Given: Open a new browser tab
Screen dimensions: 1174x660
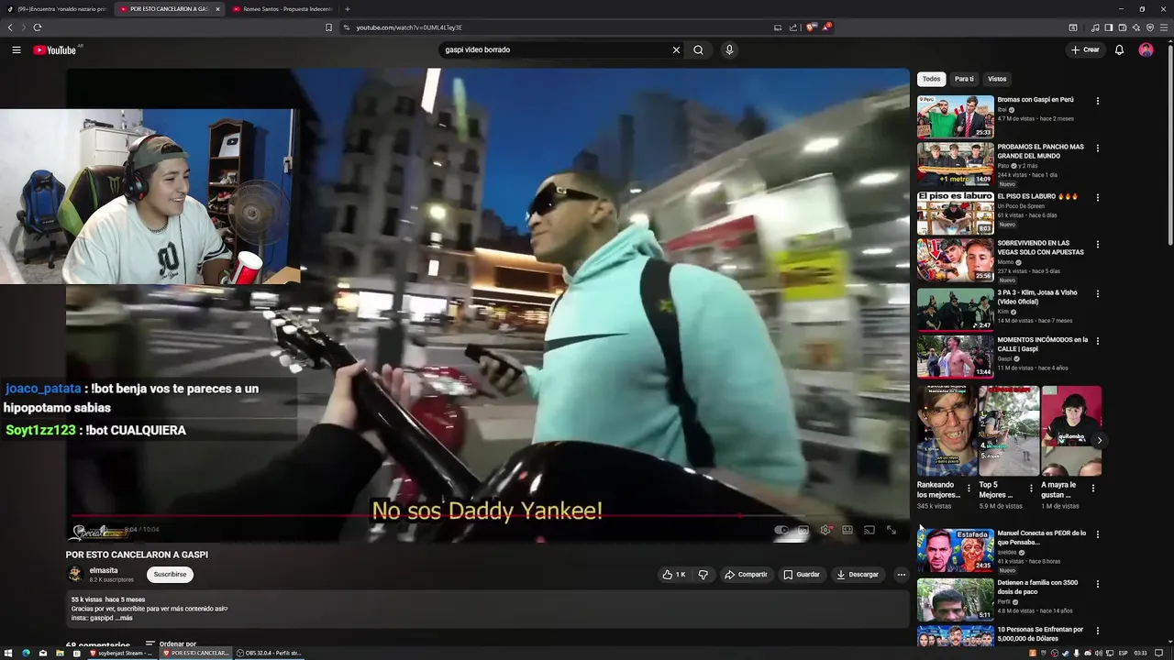Looking at the screenshot, I should [x=347, y=9].
